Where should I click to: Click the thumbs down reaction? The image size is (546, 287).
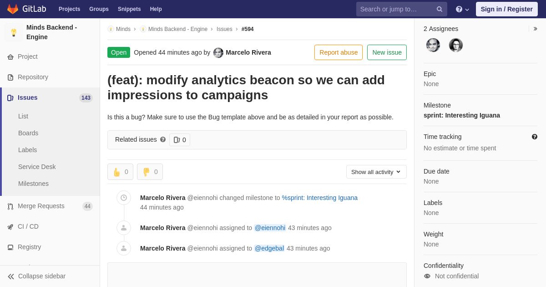click(150, 172)
